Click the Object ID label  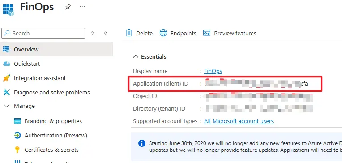pyautogui.click(x=145, y=96)
